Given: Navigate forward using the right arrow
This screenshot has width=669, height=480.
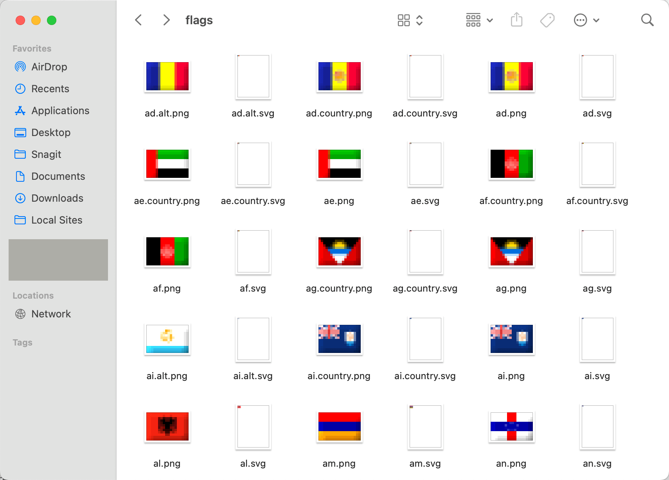Looking at the screenshot, I should tap(166, 20).
